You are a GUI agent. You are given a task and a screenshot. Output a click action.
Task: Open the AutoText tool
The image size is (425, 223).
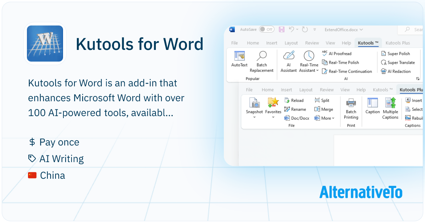tap(239, 59)
